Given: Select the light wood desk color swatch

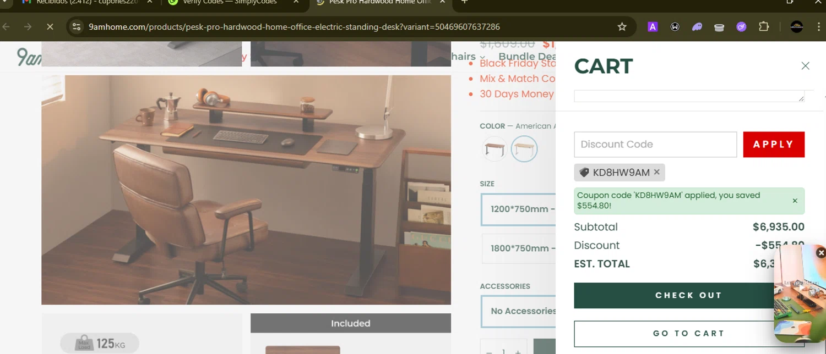Looking at the screenshot, I should coord(524,149).
